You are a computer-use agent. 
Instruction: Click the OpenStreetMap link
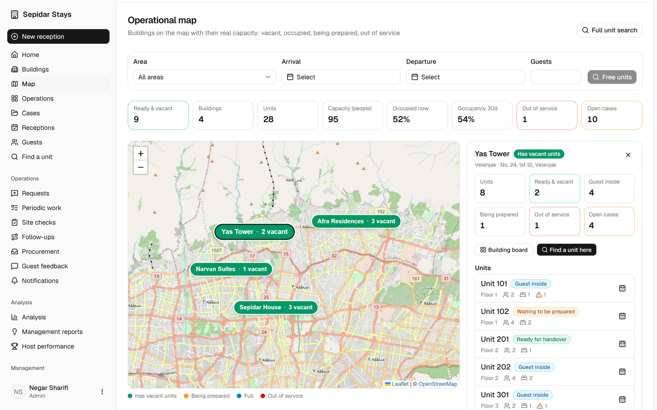[x=438, y=384]
